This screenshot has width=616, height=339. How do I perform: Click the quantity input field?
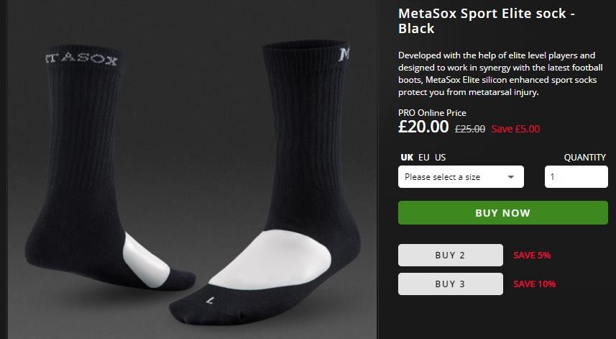coord(576,176)
